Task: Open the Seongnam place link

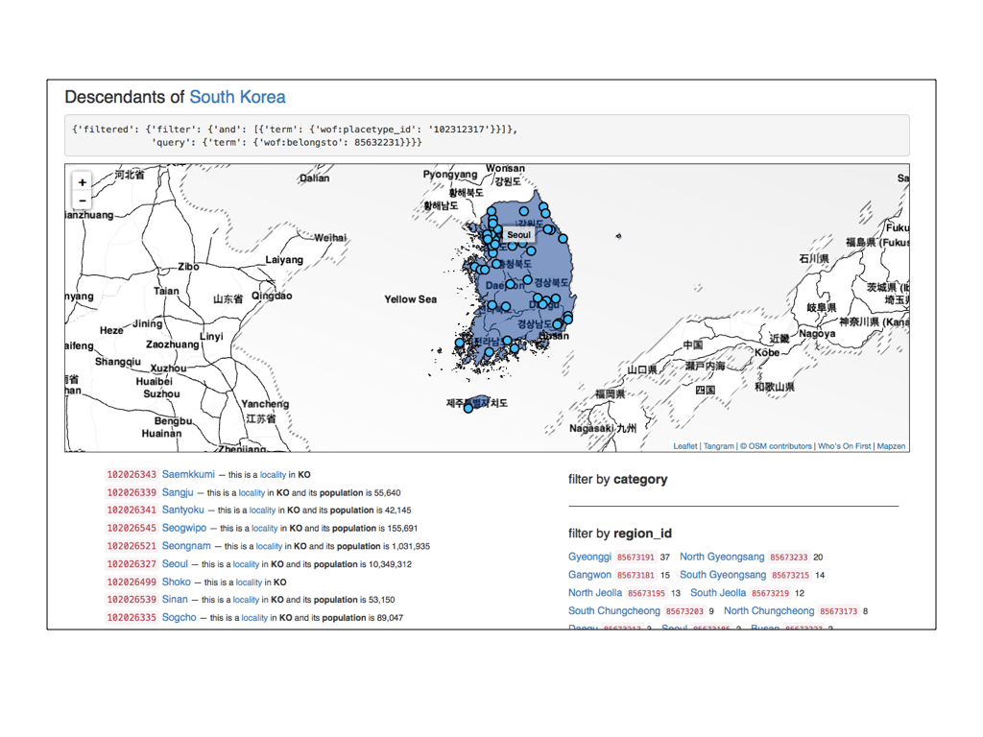Action: 186,546
